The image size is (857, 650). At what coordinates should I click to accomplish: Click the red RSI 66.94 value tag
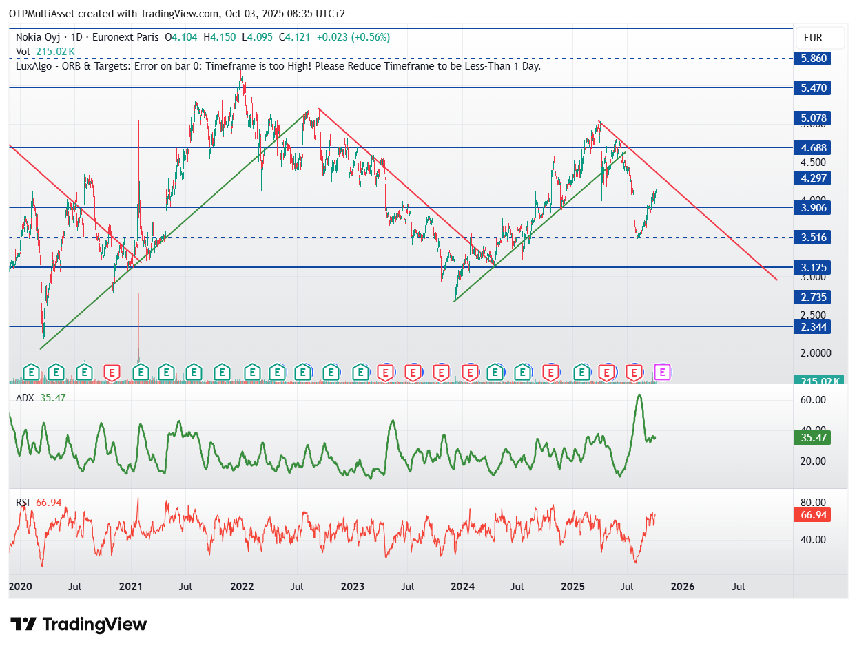pyautogui.click(x=813, y=514)
